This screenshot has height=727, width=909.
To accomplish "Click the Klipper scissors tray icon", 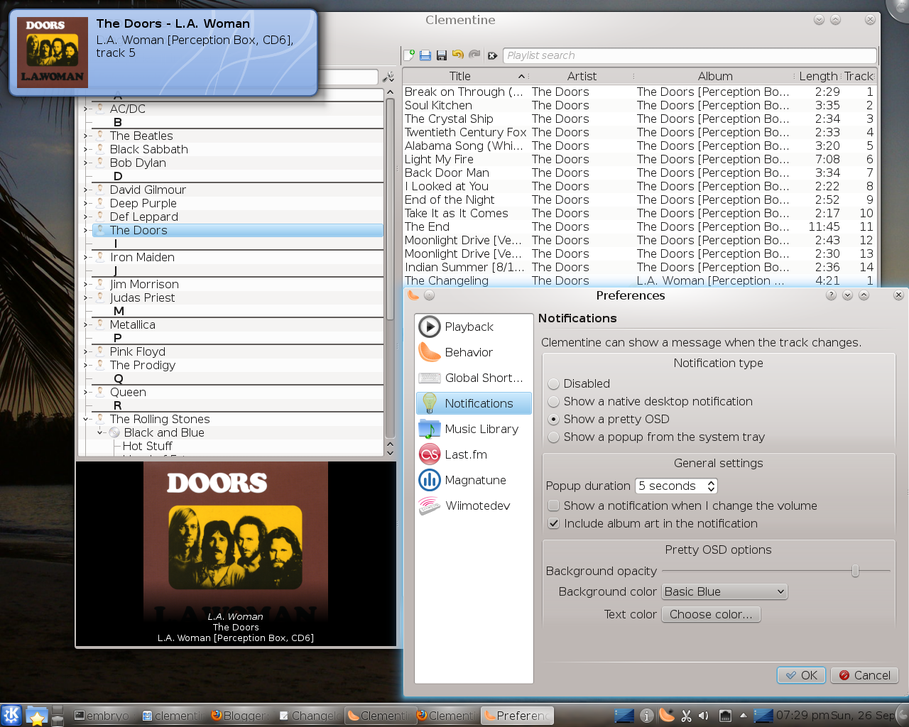I will click(x=686, y=716).
